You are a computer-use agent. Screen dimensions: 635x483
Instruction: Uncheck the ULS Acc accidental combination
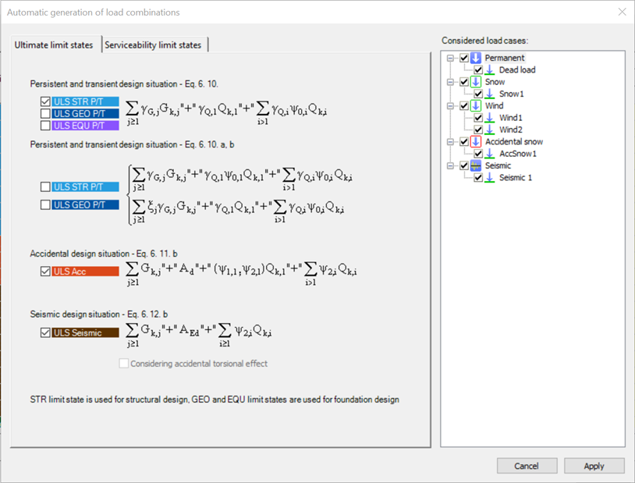(x=45, y=272)
